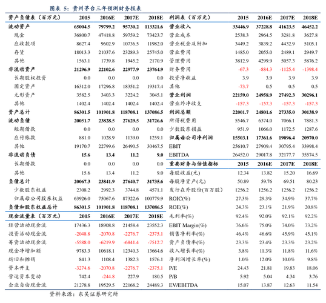326x303 pixels.
Task: Click the 重要财务与估值指标 section header
Action: pyautogui.click(x=193, y=164)
